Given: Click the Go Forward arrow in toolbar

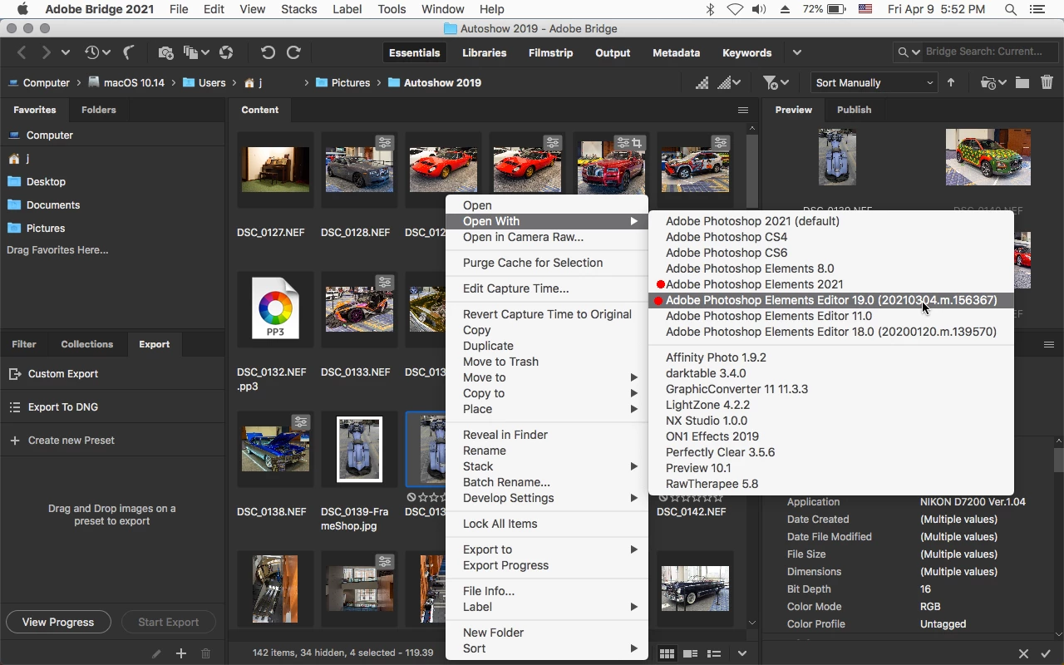Looking at the screenshot, I should coord(46,52).
